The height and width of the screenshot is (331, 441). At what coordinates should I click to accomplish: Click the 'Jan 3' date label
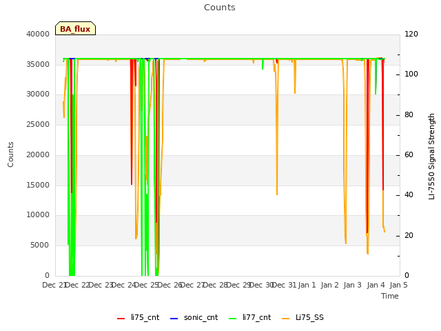[353, 285]
